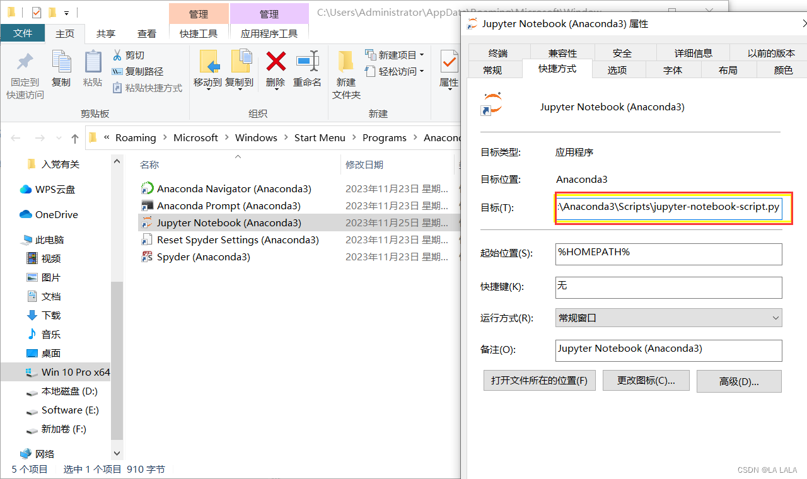Switch to 查看 ribbon tab
807x479 pixels.
tap(147, 33)
